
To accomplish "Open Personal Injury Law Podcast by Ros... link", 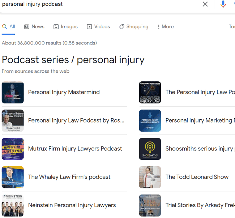I will [76, 120].
